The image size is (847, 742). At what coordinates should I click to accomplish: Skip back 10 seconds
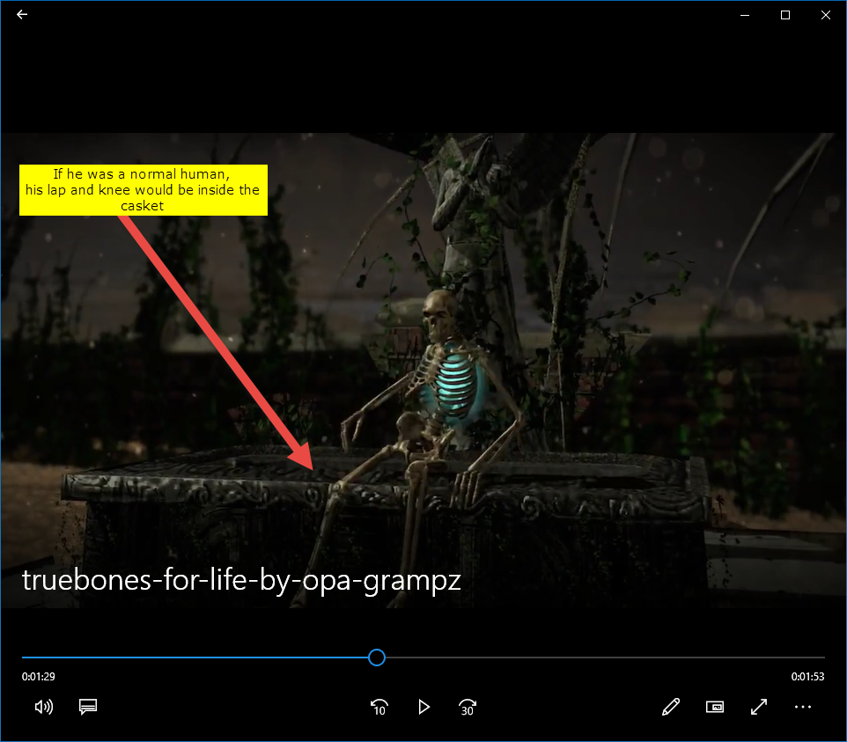pos(379,707)
